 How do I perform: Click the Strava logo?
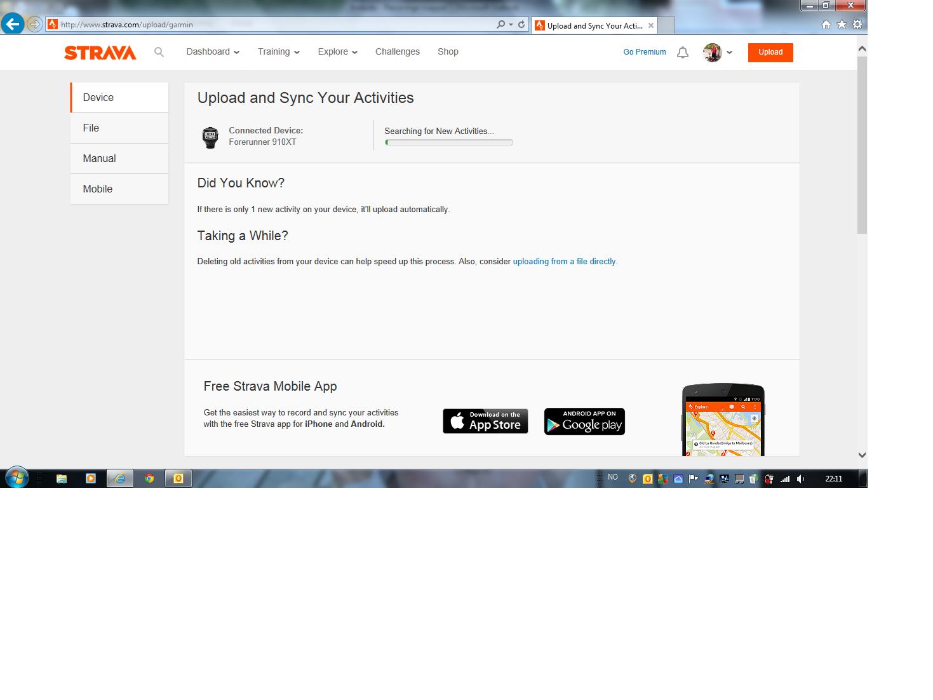pyautogui.click(x=100, y=53)
